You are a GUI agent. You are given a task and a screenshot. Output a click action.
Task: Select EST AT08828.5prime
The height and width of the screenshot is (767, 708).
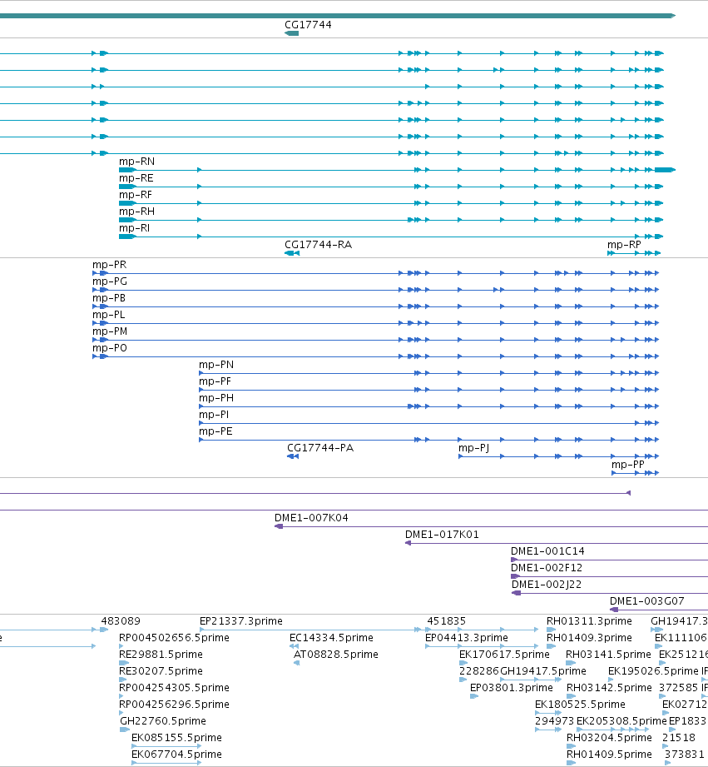pyautogui.click(x=335, y=654)
